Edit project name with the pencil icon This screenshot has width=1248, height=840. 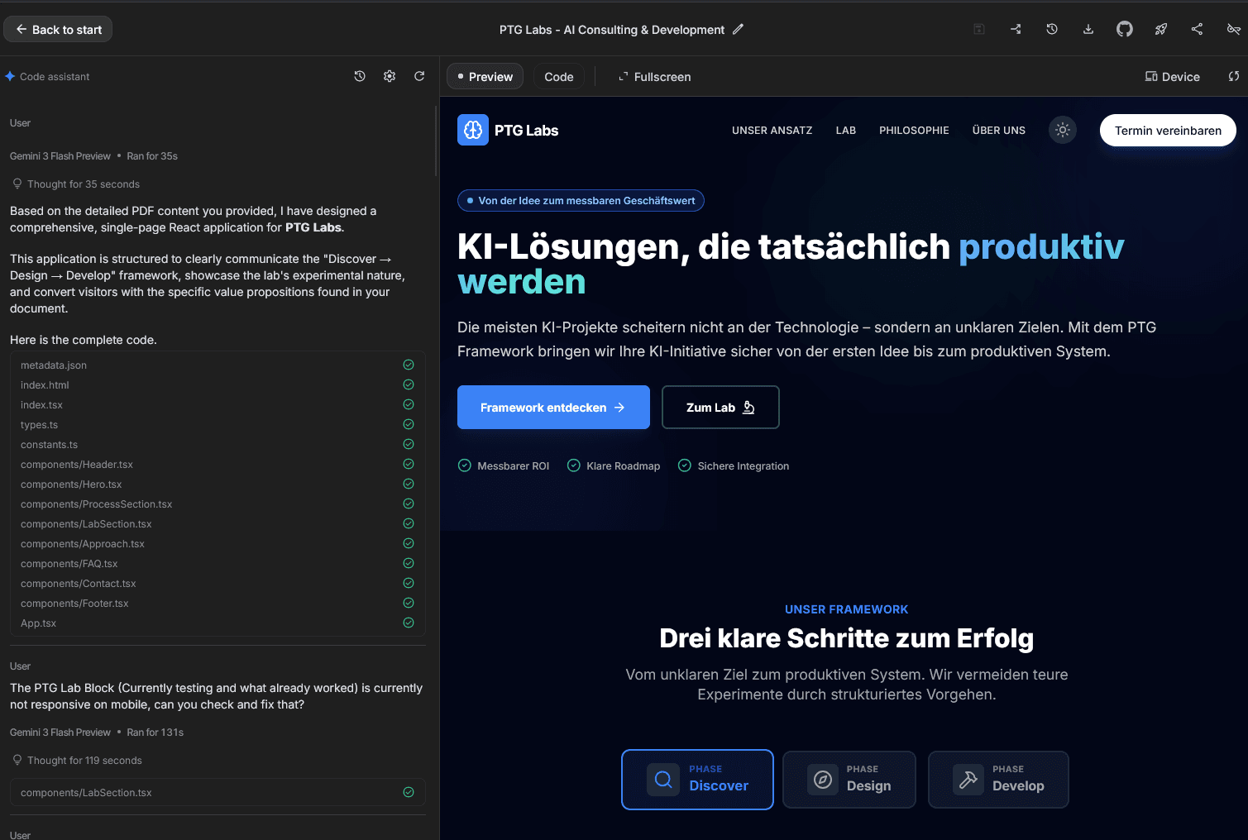[x=739, y=29]
